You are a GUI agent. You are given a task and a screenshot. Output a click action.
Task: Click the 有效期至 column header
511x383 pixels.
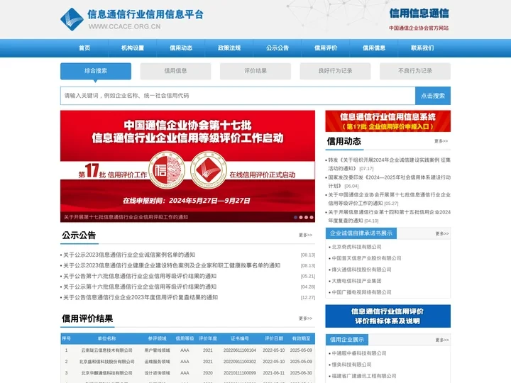301,339
